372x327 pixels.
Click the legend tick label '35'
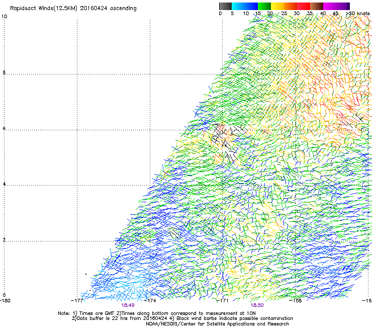coord(310,14)
